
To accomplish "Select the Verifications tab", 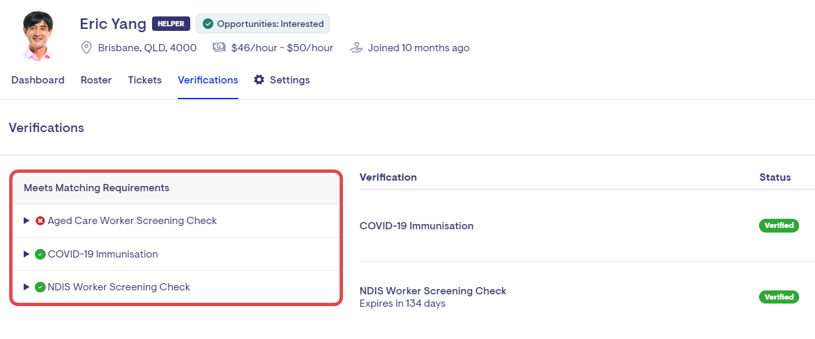I will (207, 80).
